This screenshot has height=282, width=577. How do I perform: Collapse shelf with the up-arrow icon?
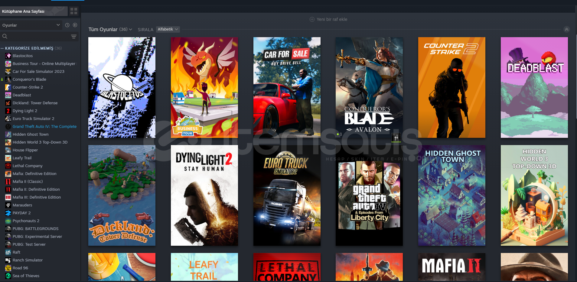(566, 29)
